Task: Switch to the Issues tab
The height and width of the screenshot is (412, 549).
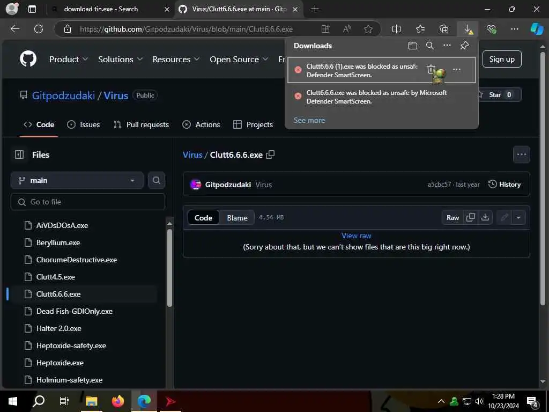Action: coord(83,124)
